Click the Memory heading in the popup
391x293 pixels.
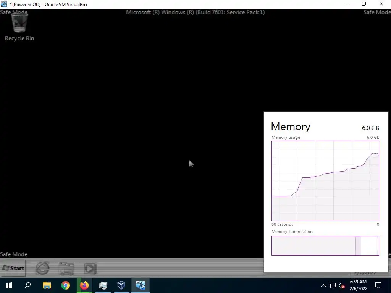pos(291,127)
